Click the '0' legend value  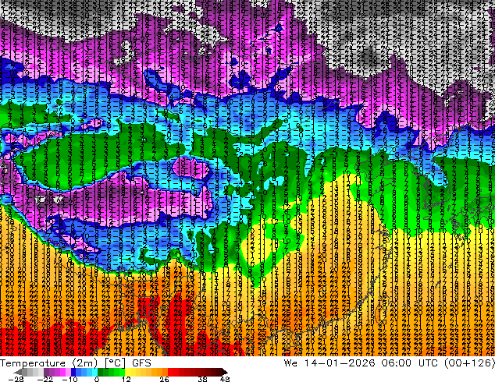pos(97,379)
